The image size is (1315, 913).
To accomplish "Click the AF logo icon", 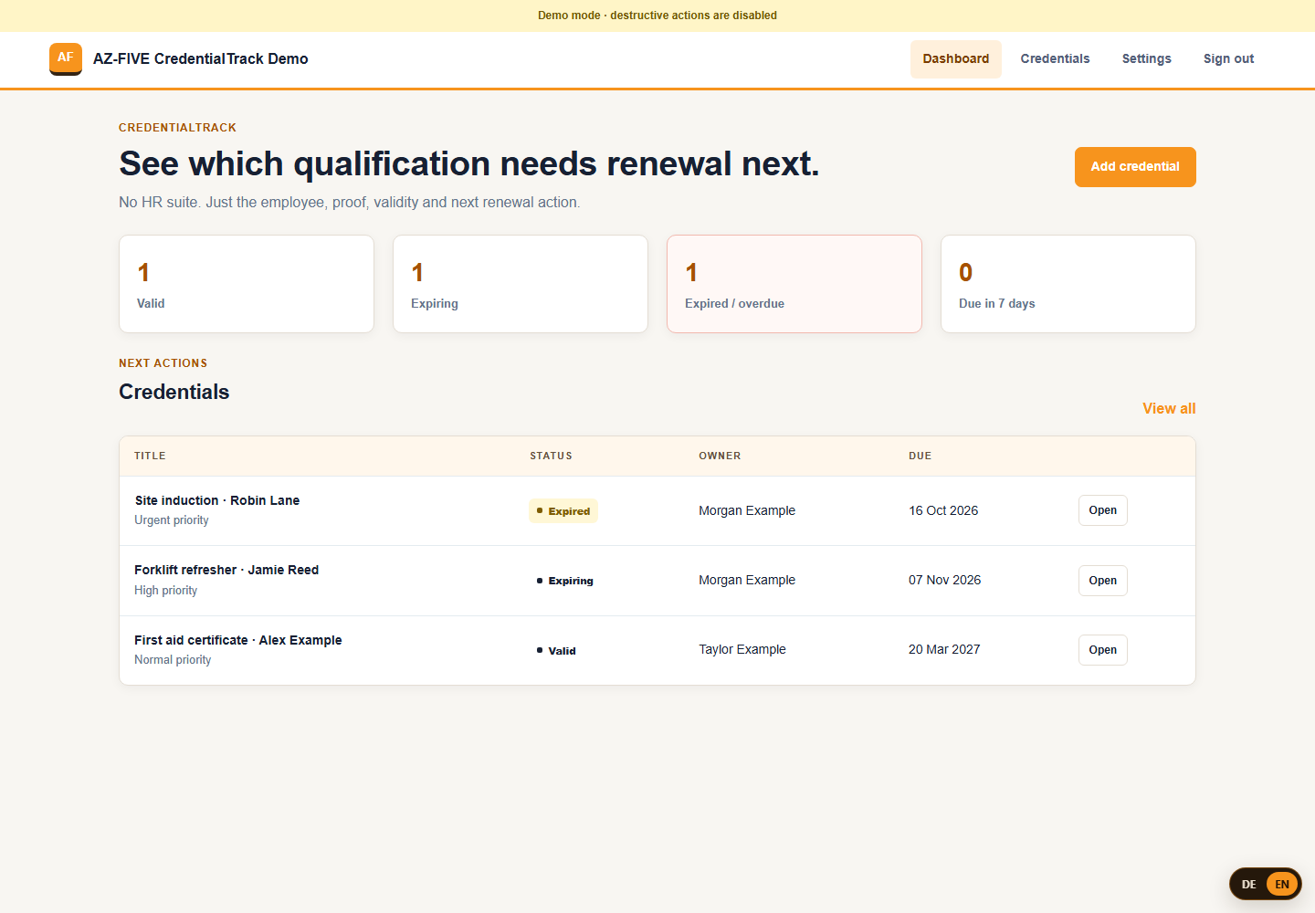I will pos(66,58).
